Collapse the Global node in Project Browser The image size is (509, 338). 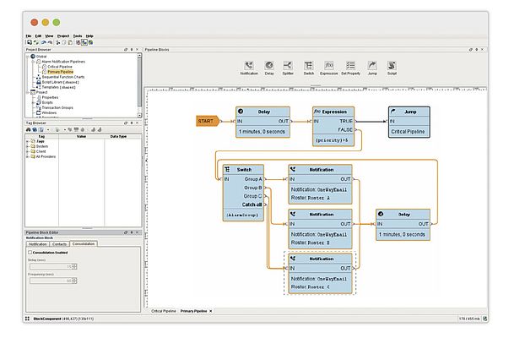[28, 57]
